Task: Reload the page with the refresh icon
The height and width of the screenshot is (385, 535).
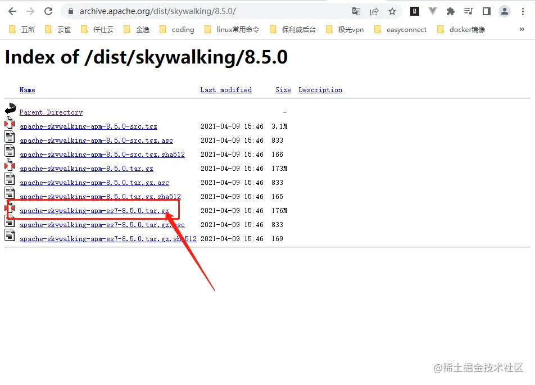Action: point(48,11)
